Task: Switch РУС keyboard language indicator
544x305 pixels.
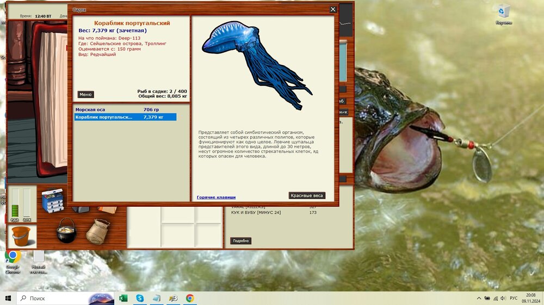Action: pos(514,298)
